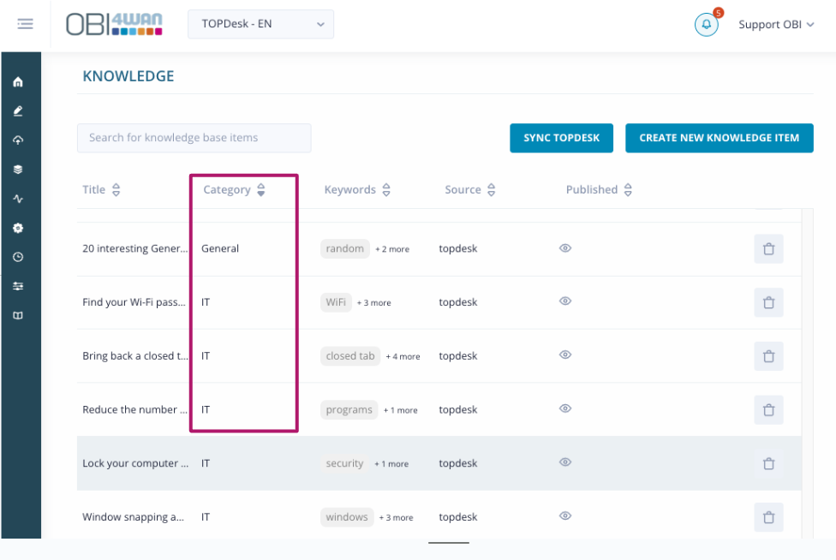Open the notifications bell

click(x=707, y=25)
